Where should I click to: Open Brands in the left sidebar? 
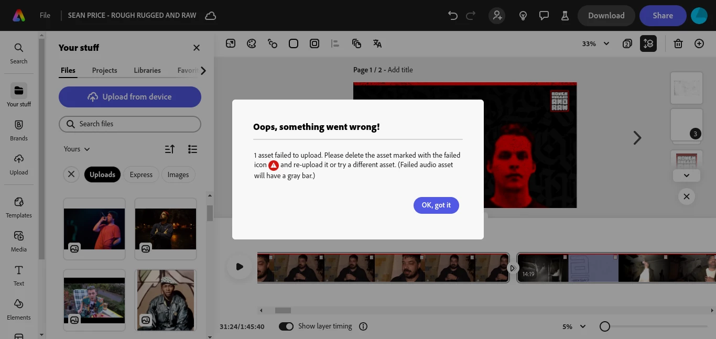click(x=19, y=130)
